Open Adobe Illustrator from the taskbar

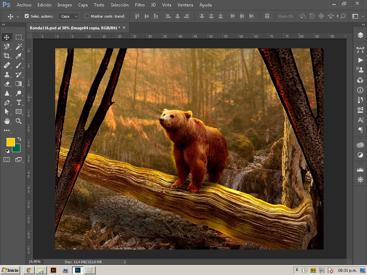click(53, 270)
